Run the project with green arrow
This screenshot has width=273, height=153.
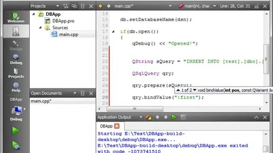[x=16, y=130]
